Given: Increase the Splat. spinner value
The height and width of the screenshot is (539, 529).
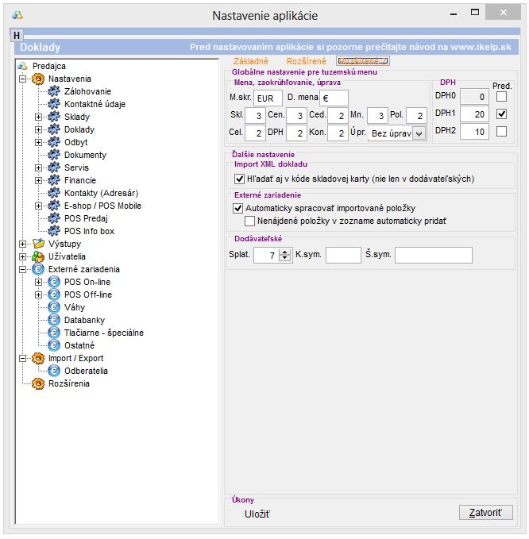Looking at the screenshot, I should (285, 252).
